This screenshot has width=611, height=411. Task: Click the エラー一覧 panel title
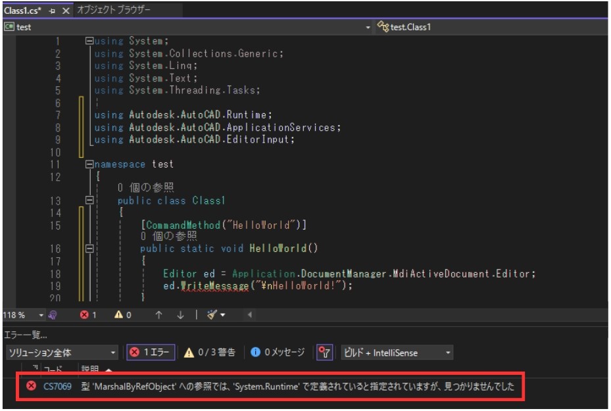26,335
